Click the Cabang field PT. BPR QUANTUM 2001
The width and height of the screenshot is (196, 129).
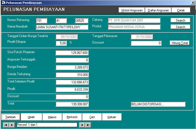(134, 20)
